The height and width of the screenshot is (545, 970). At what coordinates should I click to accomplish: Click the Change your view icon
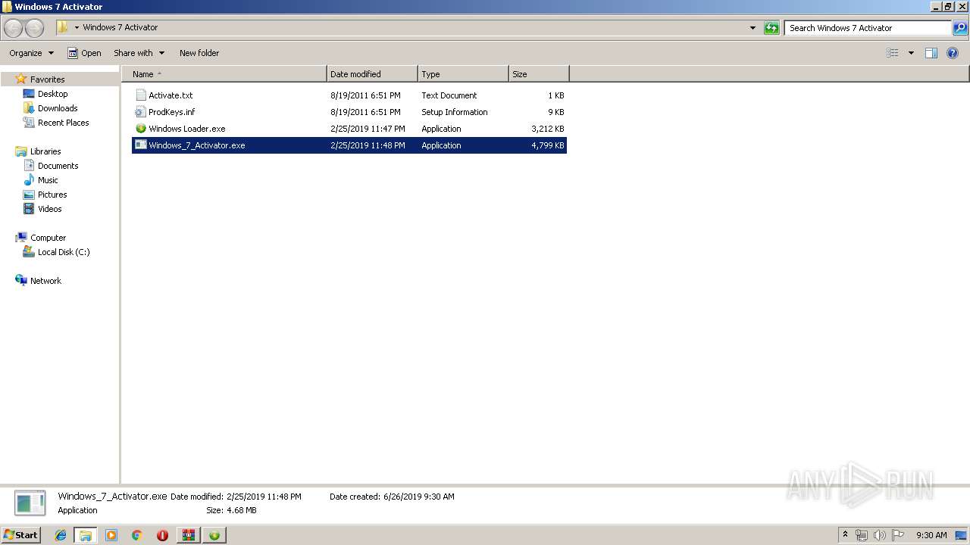pyautogui.click(x=893, y=53)
